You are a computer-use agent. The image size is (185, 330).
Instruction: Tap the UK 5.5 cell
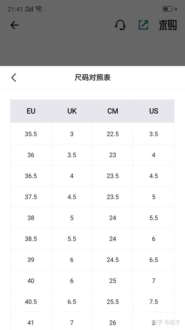pos(72,239)
